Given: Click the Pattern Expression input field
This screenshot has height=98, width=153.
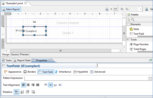Looking at the screenshot, I should pyautogui.click(x=86, y=78).
